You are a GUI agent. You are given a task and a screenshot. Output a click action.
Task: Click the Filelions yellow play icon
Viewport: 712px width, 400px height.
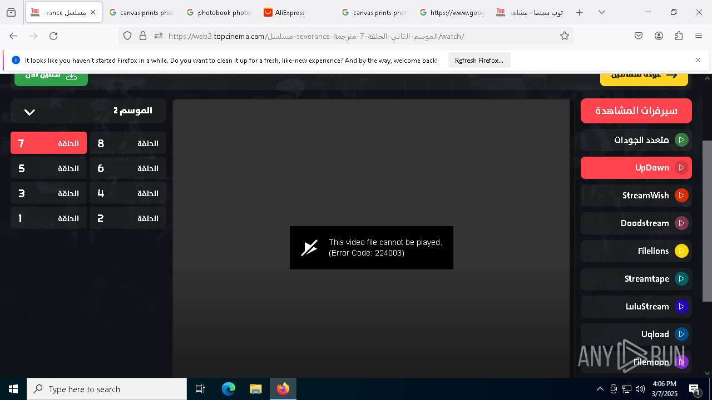click(681, 251)
